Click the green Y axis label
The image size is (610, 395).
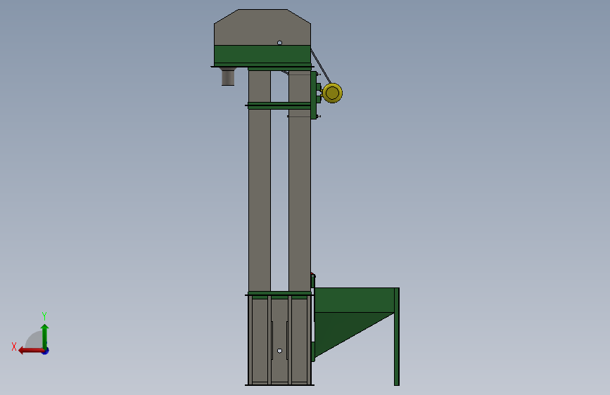pyautogui.click(x=44, y=316)
